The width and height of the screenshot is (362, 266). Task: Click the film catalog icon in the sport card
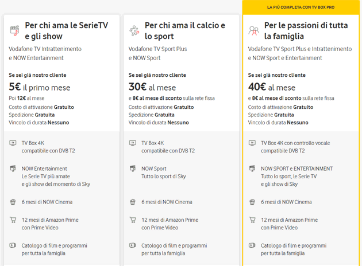pyautogui.click(x=133, y=245)
